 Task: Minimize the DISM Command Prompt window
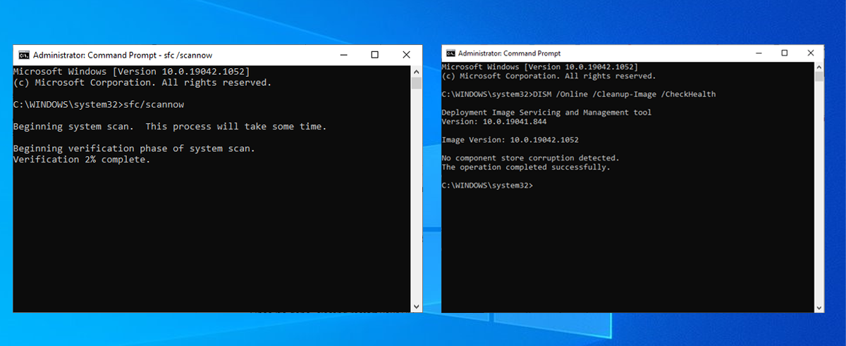coord(757,53)
